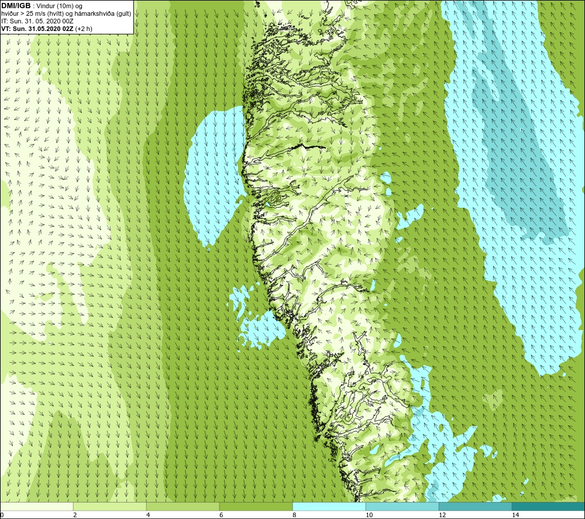Click the 4–6 m/s green legend swatch
The height and width of the screenshot is (519, 585).
[183, 507]
